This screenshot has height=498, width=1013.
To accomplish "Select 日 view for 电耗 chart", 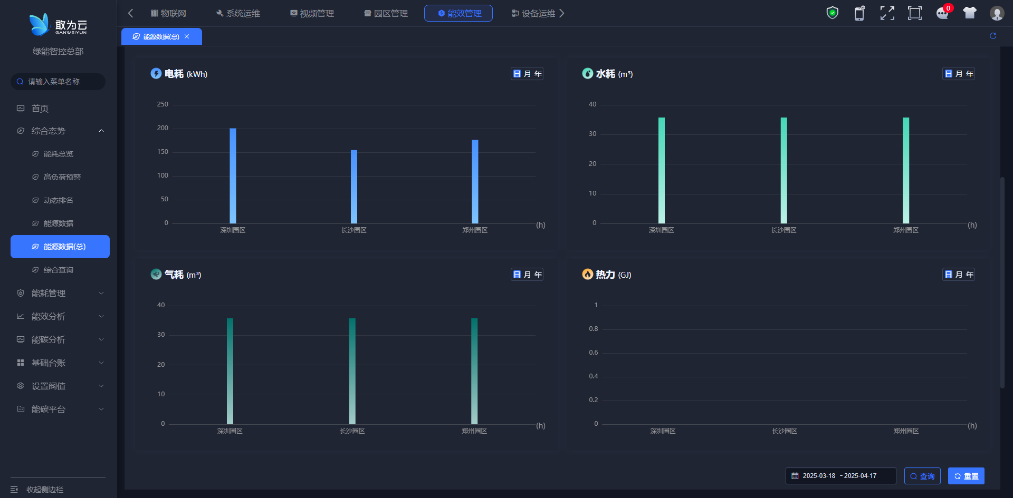I will pos(517,74).
